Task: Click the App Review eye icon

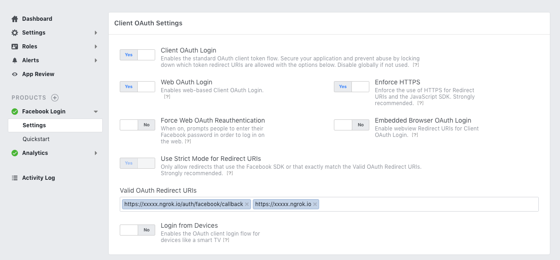Action: click(15, 74)
